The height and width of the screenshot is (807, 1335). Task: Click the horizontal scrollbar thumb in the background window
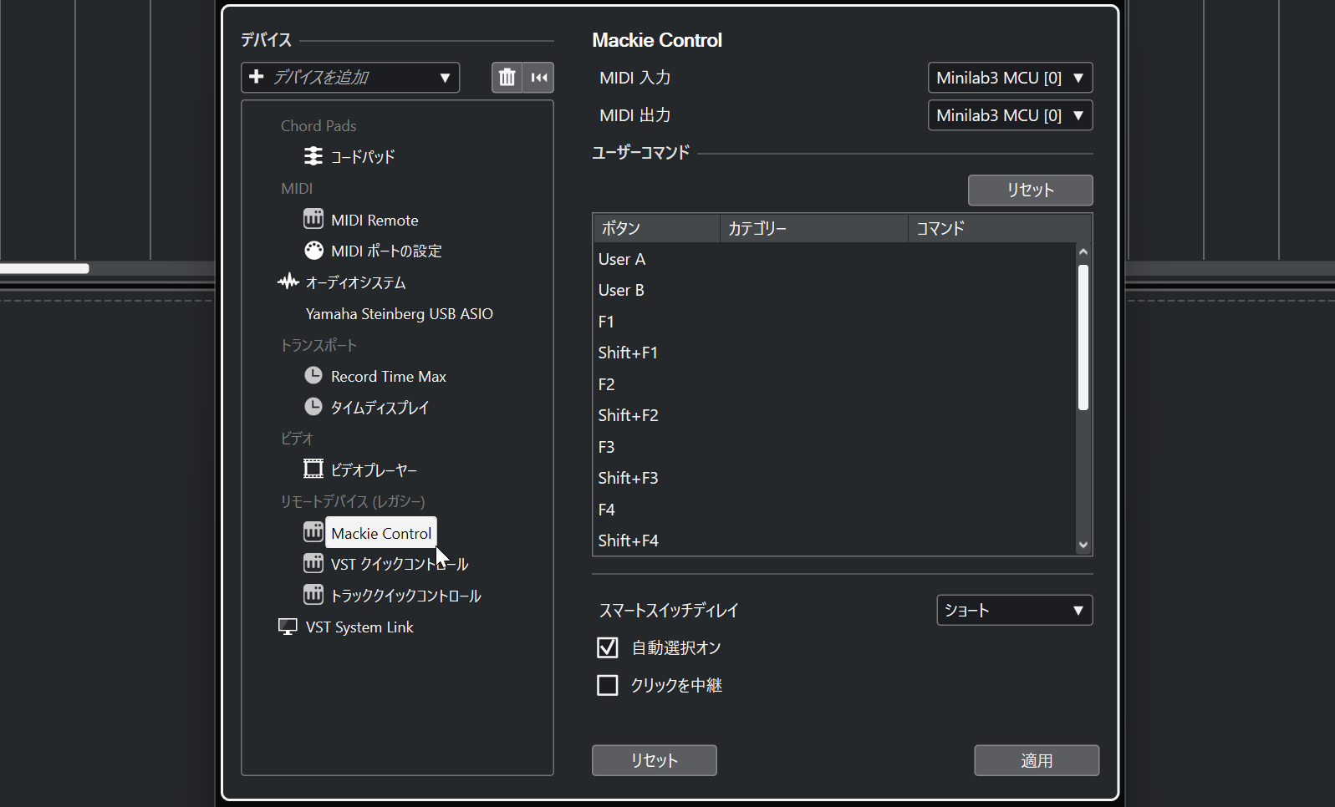coord(44,268)
